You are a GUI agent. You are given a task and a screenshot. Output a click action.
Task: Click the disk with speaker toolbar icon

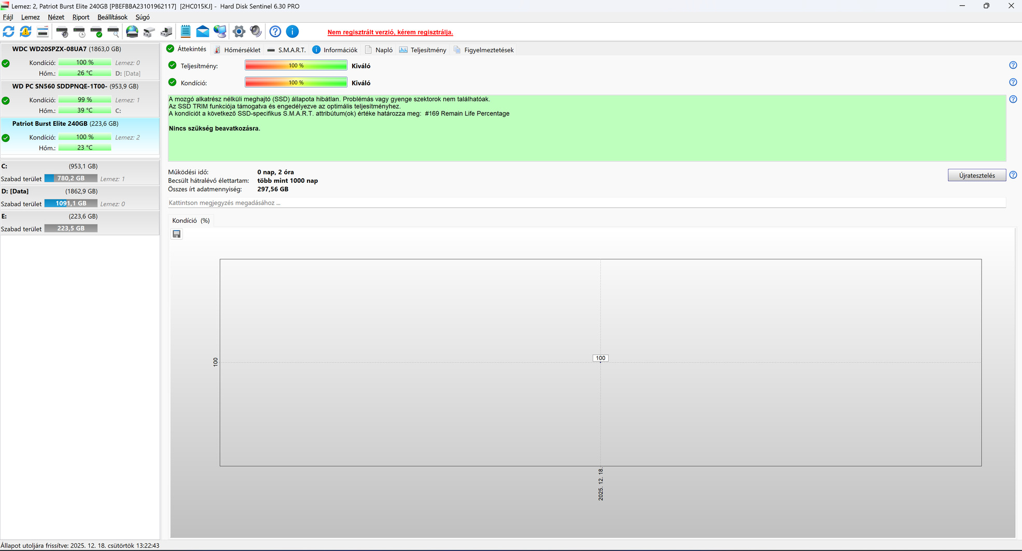point(62,32)
